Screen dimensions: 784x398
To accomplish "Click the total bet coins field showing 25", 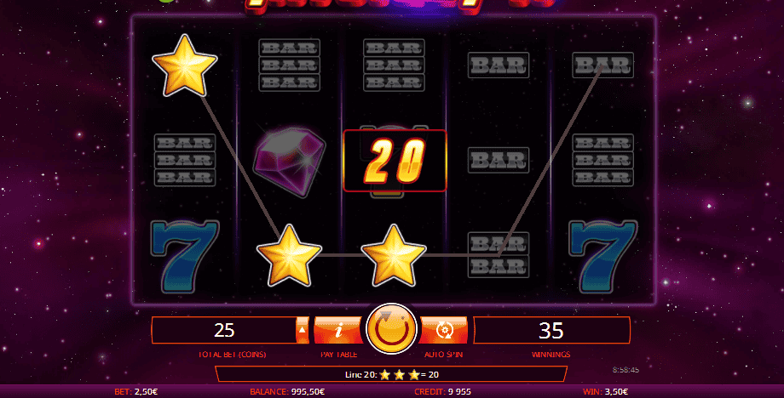I will (x=224, y=330).
